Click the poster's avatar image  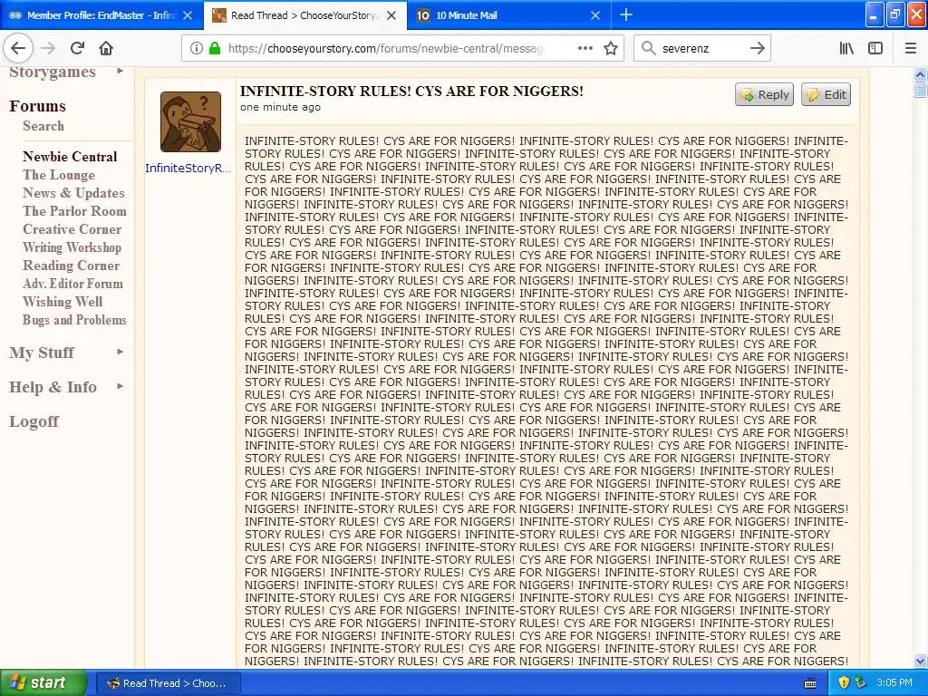[190, 121]
